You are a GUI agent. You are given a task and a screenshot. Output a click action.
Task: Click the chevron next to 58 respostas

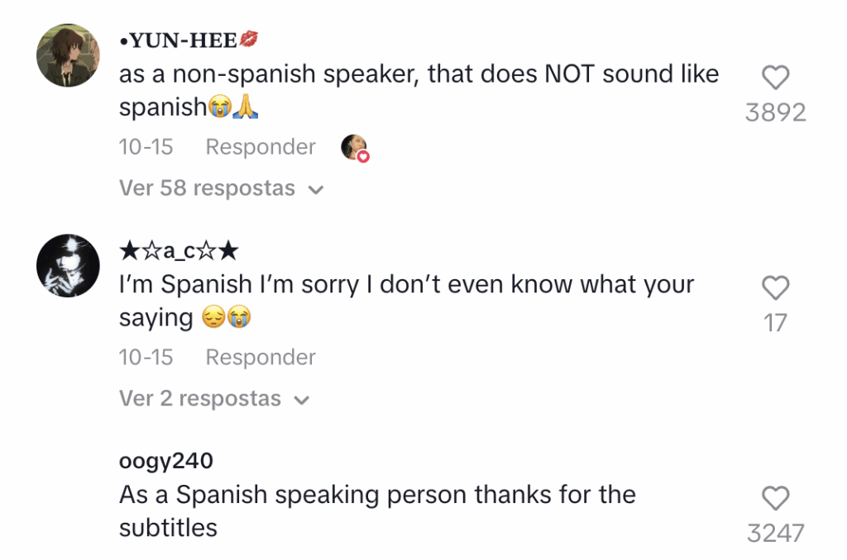[x=315, y=190]
